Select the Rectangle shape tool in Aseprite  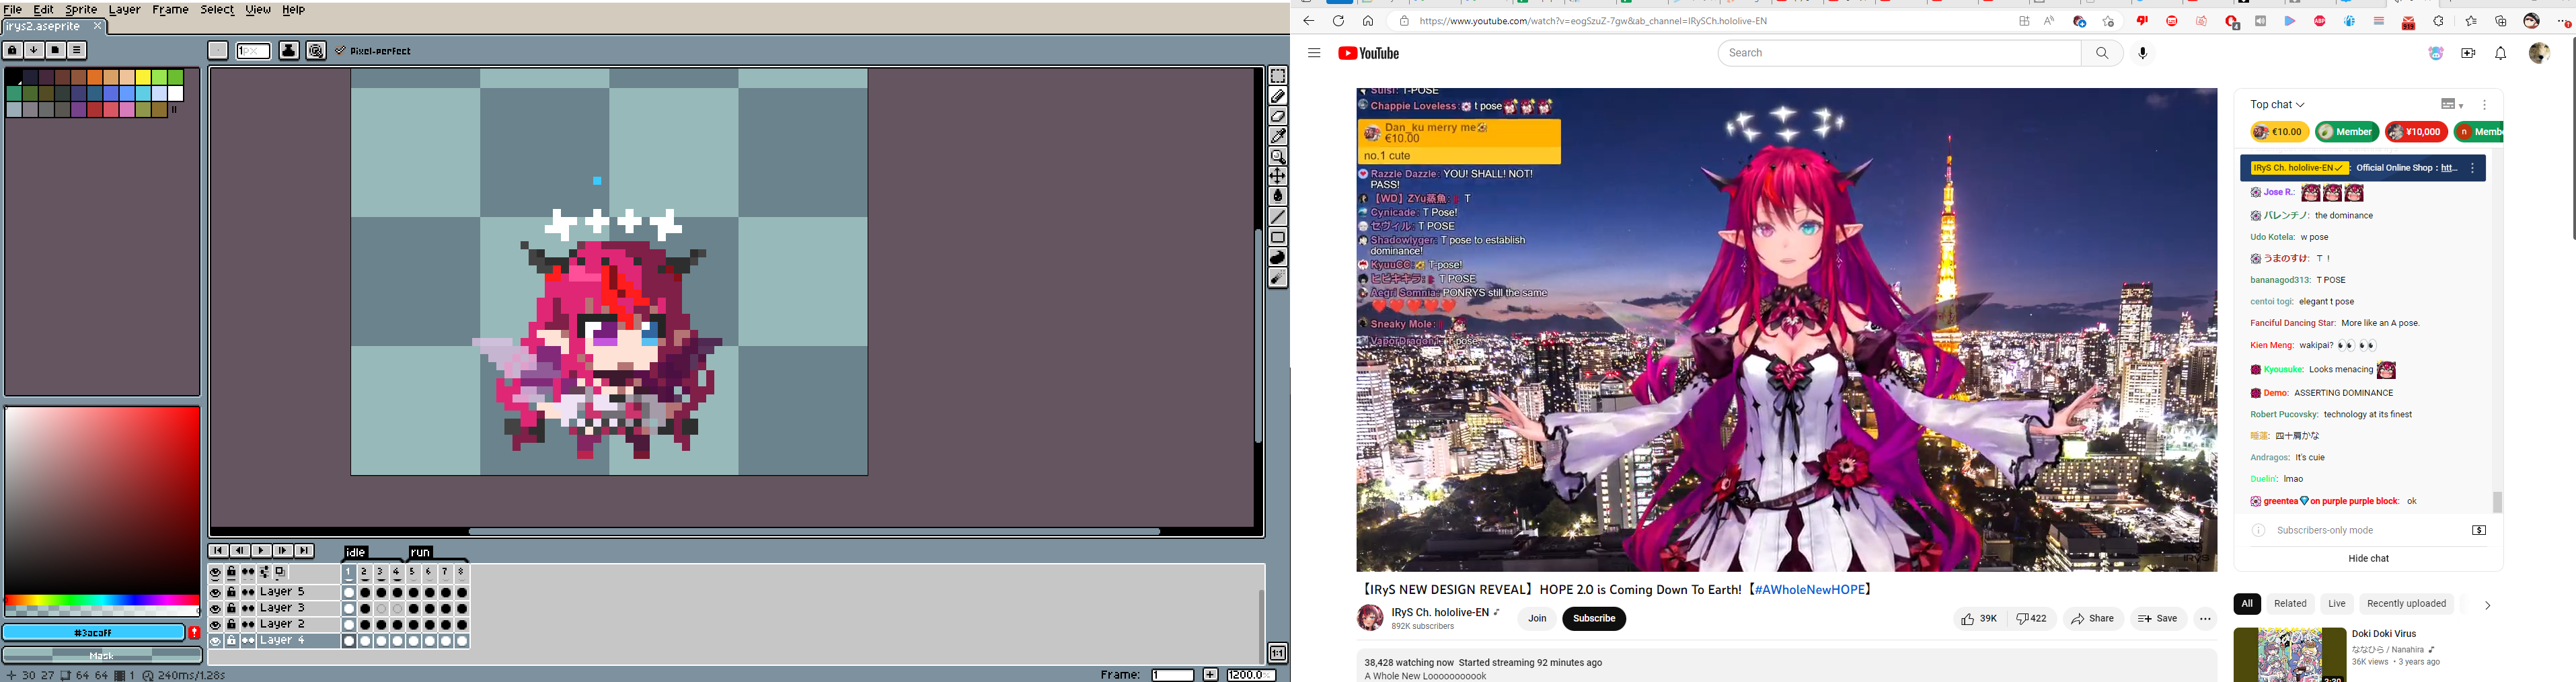tap(1277, 238)
